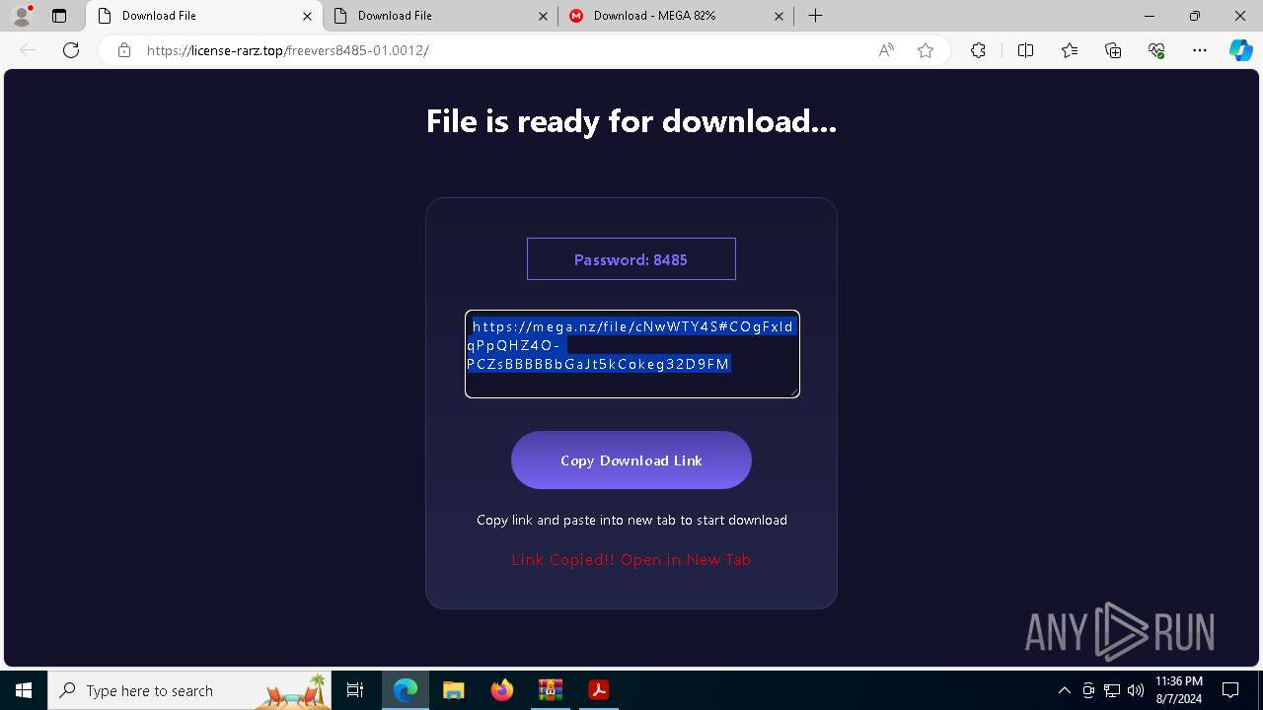
Task: Click 'File is ready for download...' heading
Action: (x=631, y=121)
